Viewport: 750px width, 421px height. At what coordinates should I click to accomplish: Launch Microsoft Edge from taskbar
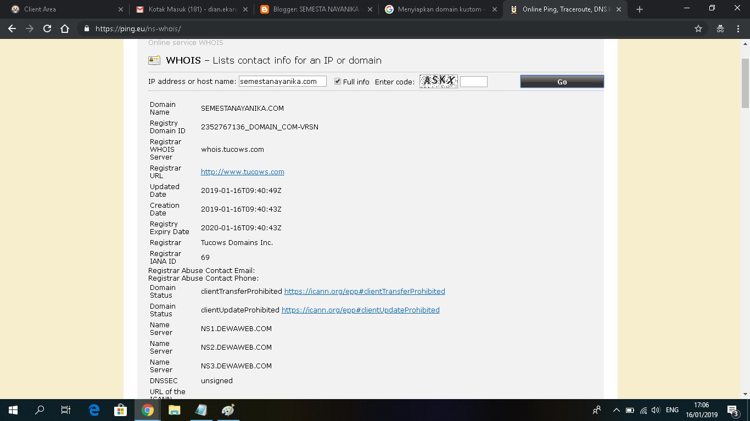(94, 410)
